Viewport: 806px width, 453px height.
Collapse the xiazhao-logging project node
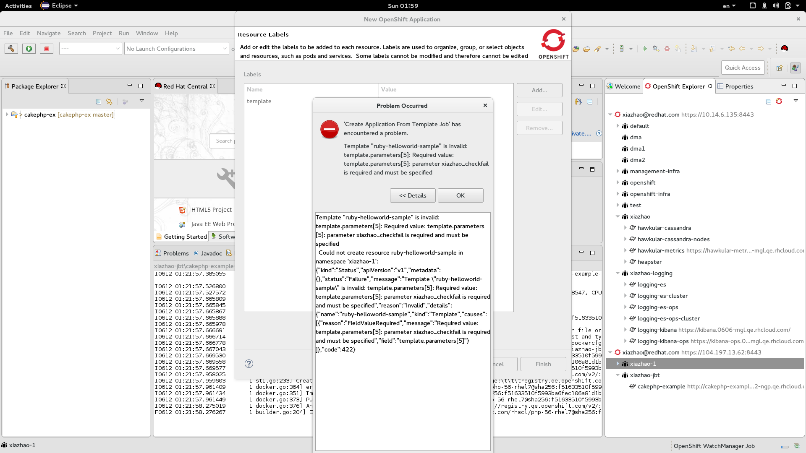tap(618, 273)
